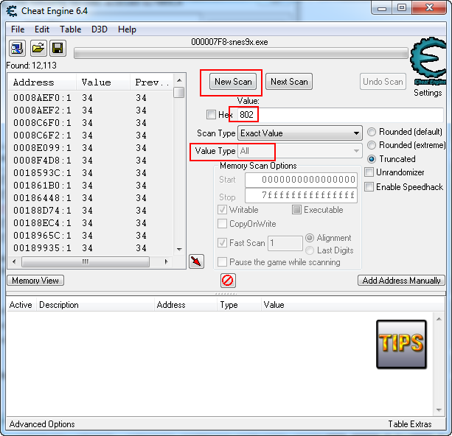Select the Last Digits radio button
This screenshot has height=436, width=452.
coord(310,250)
